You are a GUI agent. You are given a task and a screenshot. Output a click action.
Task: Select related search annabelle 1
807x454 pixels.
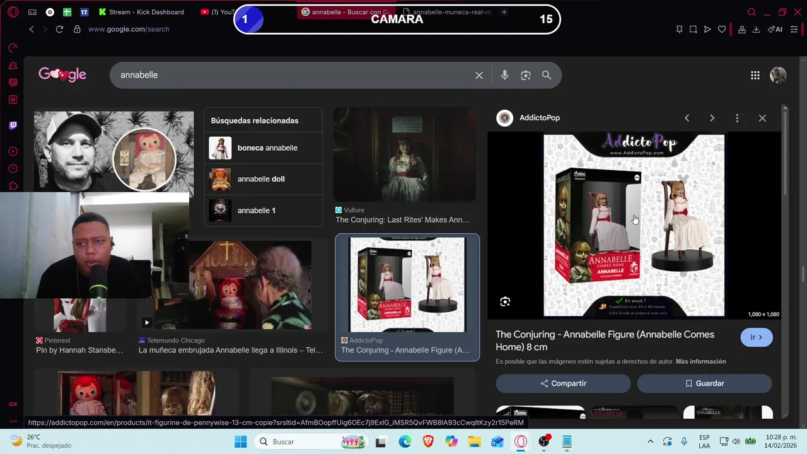263,211
